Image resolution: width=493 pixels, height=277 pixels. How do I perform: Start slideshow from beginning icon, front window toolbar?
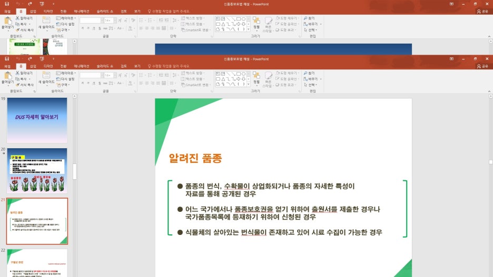pos(42,59)
